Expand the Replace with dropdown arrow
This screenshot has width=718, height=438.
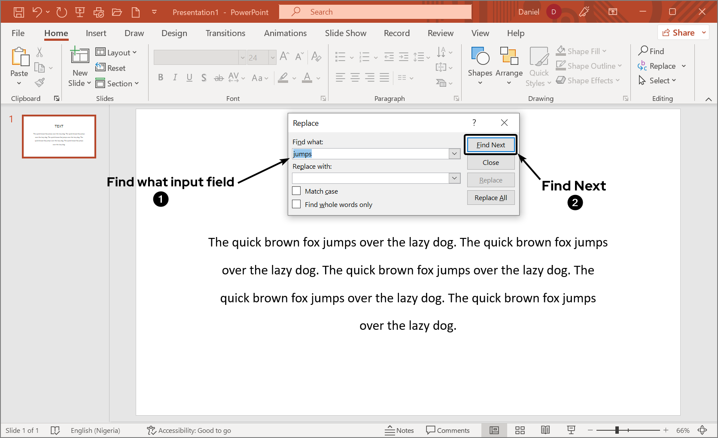[x=454, y=178]
